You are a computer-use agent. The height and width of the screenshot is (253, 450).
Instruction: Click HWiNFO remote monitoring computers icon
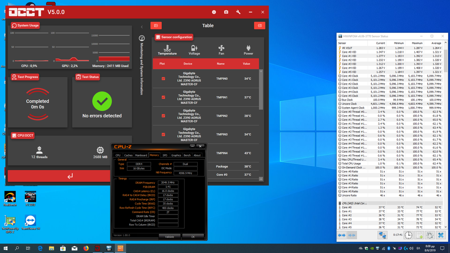382,235
